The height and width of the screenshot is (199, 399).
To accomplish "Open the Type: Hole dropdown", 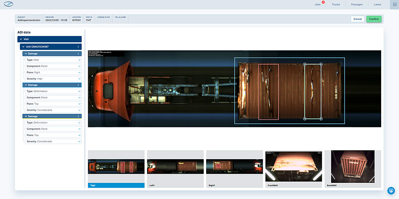I will (x=79, y=60).
